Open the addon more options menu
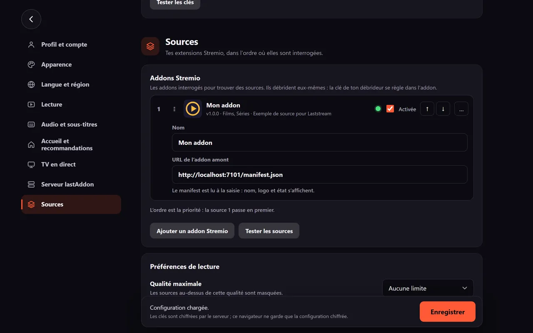533x333 pixels. (461, 109)
